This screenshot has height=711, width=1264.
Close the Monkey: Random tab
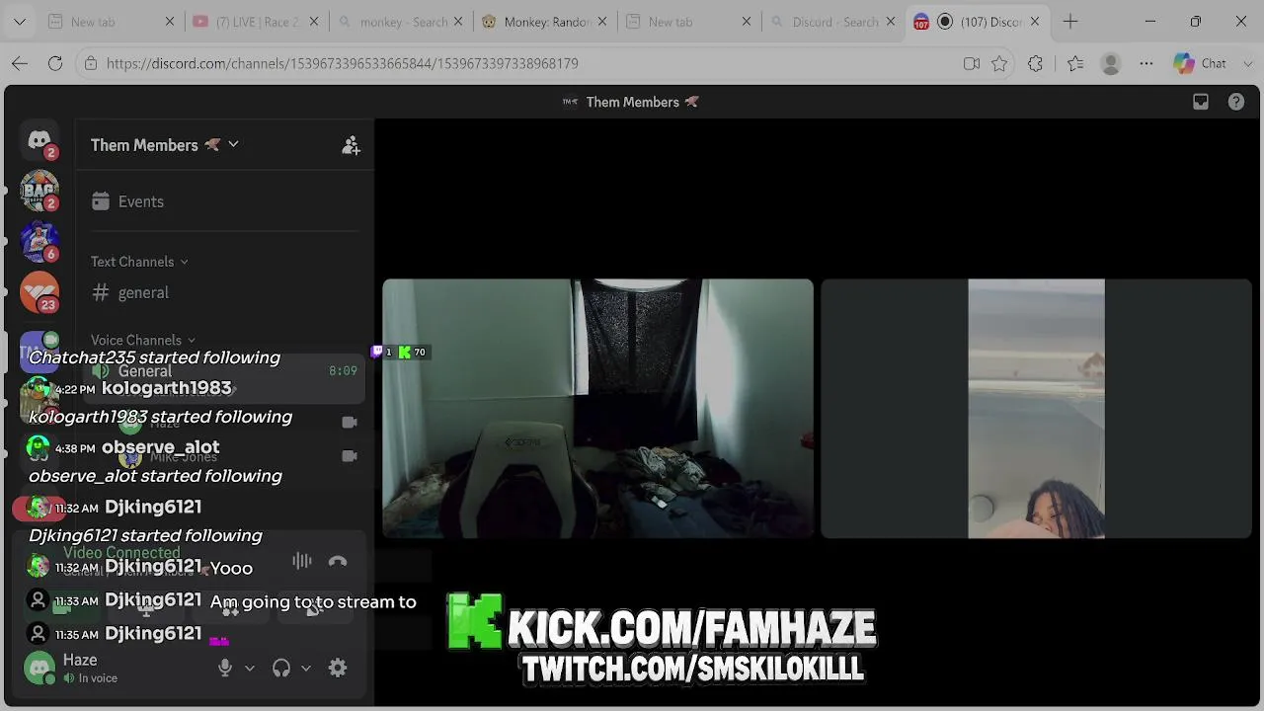601,22
